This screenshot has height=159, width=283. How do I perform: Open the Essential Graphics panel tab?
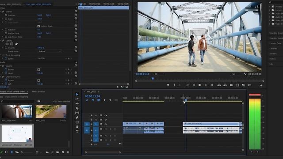(x=276, y=33)
